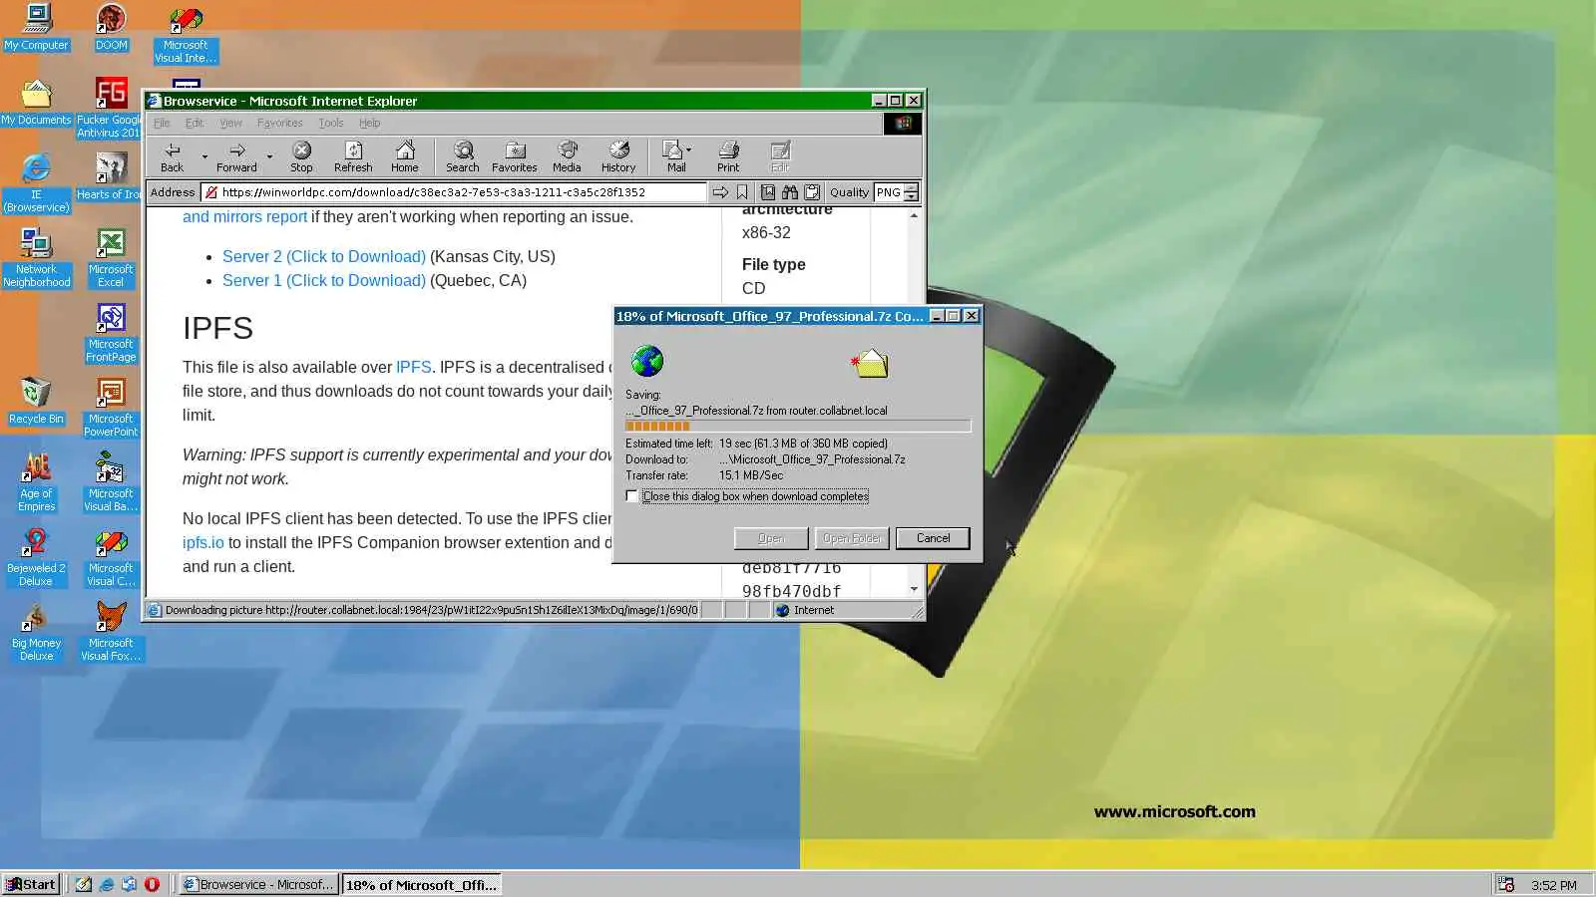Cancel the Office 97 download
Viewport: 1596px width, 897px height.
tap(933, 538)
